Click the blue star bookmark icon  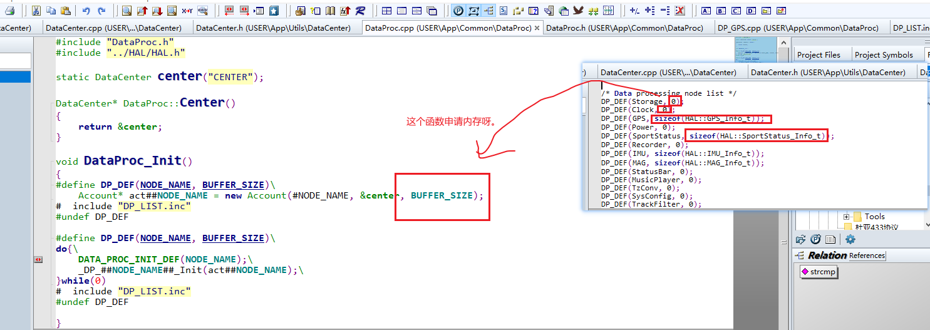[x=274, y=11]
